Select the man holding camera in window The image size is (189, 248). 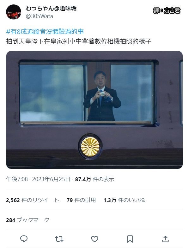(102, 96)
